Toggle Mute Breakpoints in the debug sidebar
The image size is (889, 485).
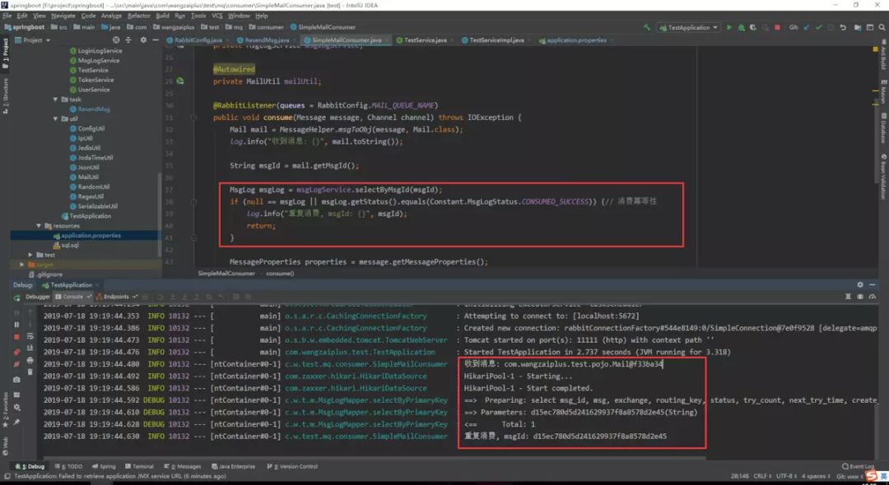pos(16,365)
